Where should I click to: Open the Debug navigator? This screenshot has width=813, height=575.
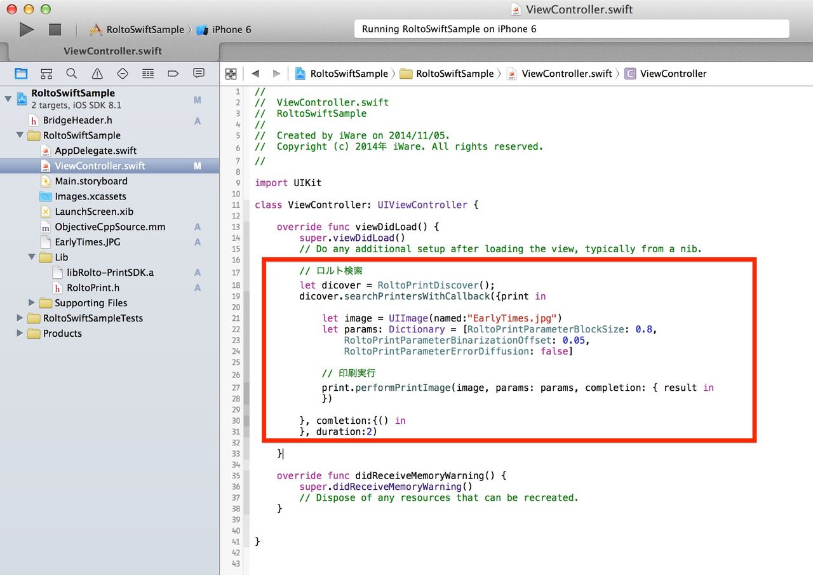coord(148,73)
